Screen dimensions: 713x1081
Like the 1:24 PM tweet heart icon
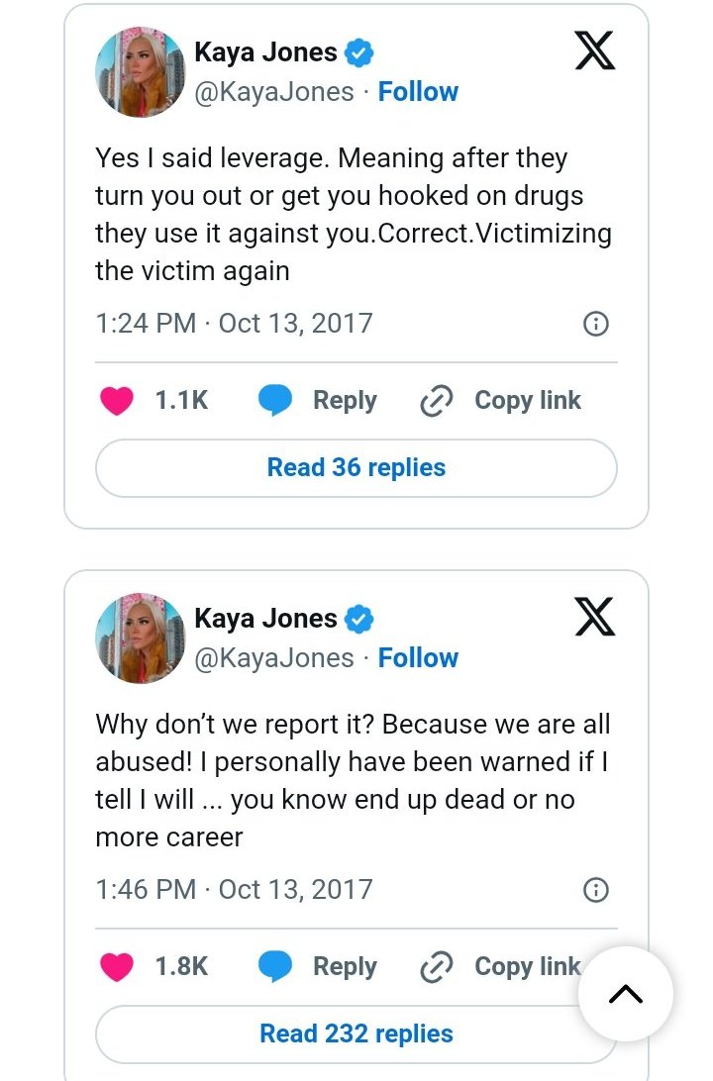point(117,401)
